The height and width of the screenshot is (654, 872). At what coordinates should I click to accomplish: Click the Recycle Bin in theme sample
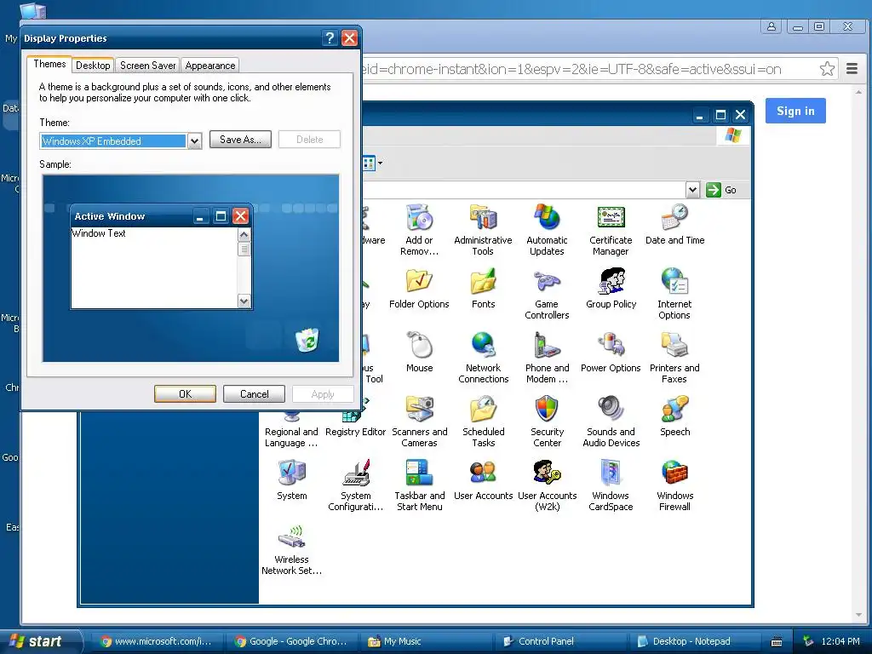pos(307,340)
